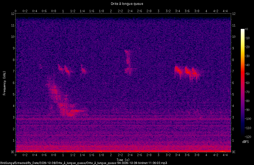
Task: Click the "-50" color scale label
Action: (247, 74)
